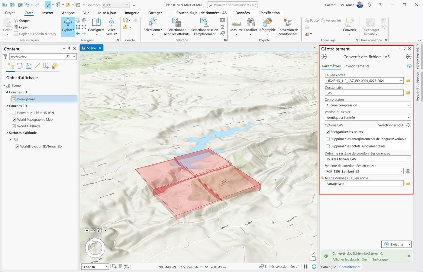Pause drawing using the status bar pause icon
The height and width of the screenshot is (272, 423).
306,267
